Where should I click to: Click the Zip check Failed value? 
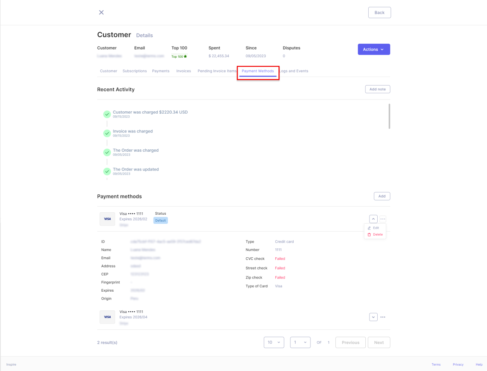click(280, 278)
